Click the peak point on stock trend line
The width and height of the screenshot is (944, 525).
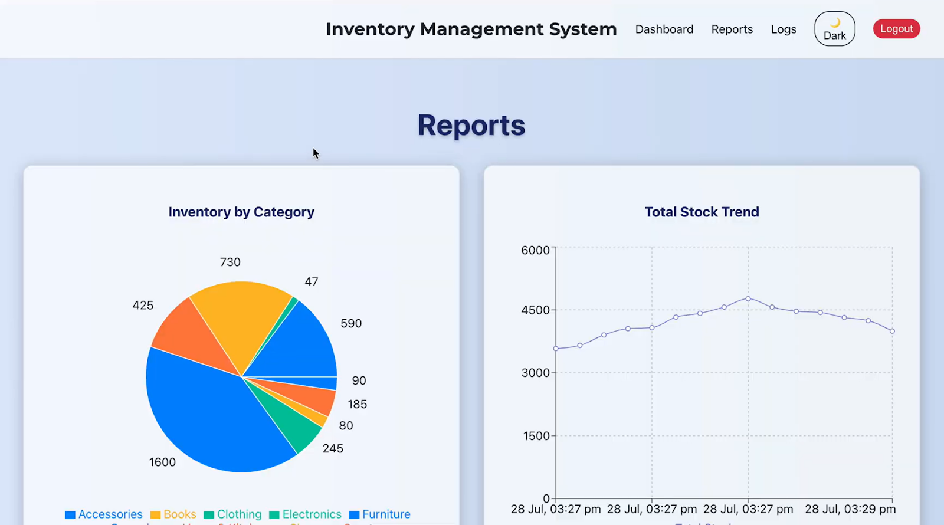pyautogui.click(x=748, y=298)
